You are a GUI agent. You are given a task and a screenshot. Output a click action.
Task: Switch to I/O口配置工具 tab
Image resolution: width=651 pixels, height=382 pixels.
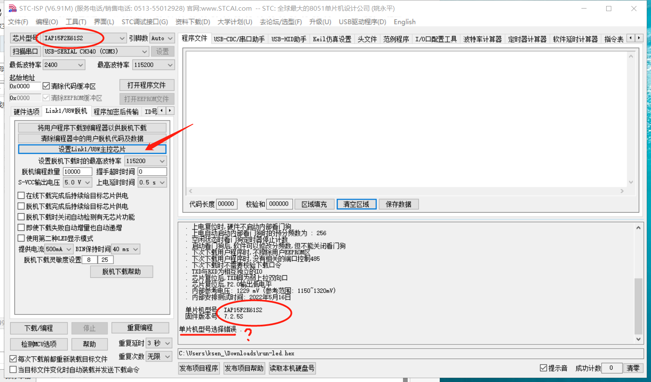pyautogui.click(x=436, y=39)
